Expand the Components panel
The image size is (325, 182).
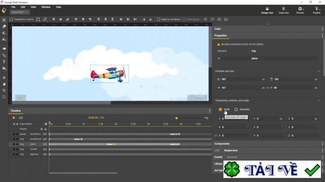pyautogui.click(x=222, y=144)
